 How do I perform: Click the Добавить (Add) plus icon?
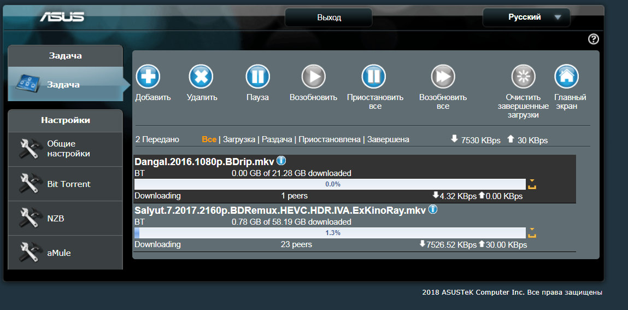[x=148, y=77]
